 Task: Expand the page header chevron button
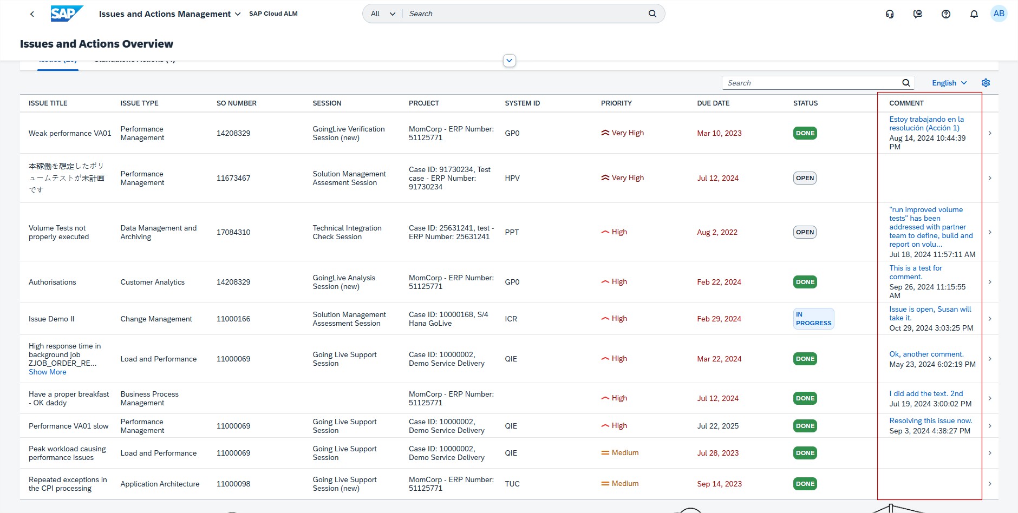(x=509, y=61)
